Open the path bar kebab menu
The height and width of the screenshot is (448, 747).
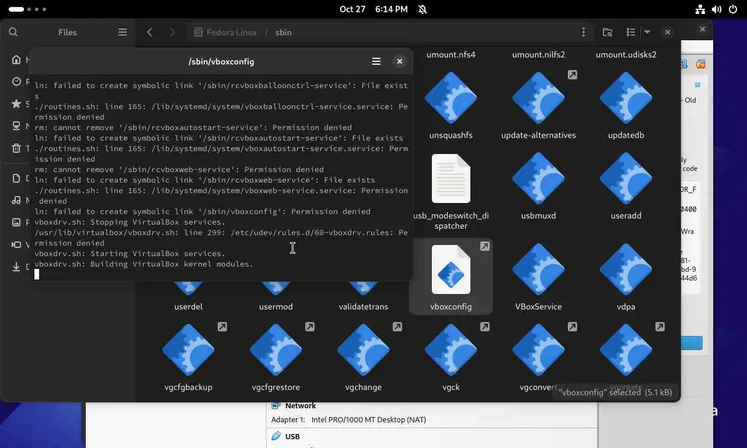[584, 32]
